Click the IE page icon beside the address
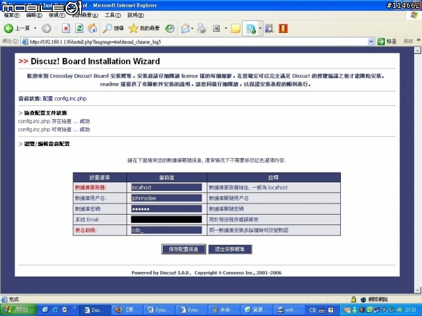 point(25,41)
